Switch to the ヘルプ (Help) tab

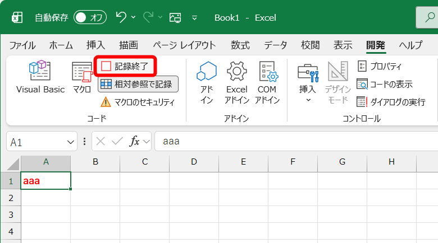[410, 45]
